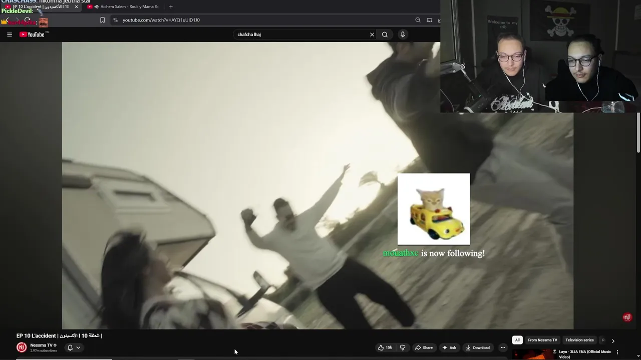
Task: Open the Ask AI button
Action: (x=449, y=347)
